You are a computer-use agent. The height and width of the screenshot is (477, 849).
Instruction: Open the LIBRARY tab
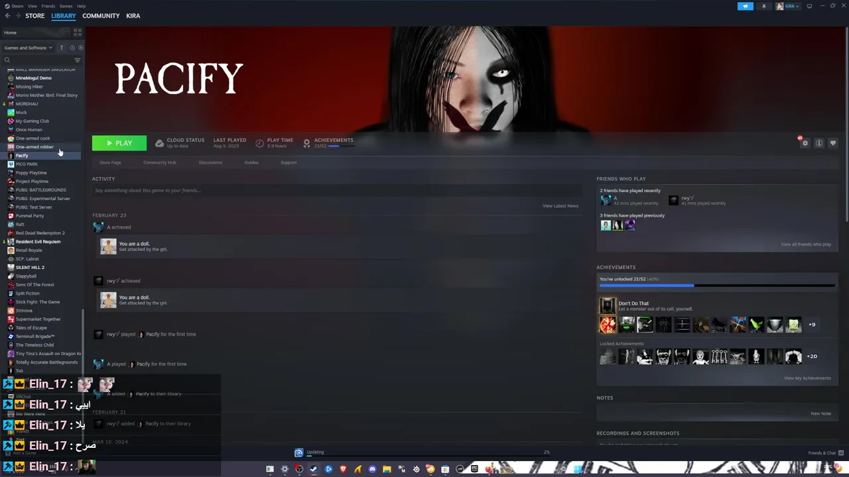point(64,16)
